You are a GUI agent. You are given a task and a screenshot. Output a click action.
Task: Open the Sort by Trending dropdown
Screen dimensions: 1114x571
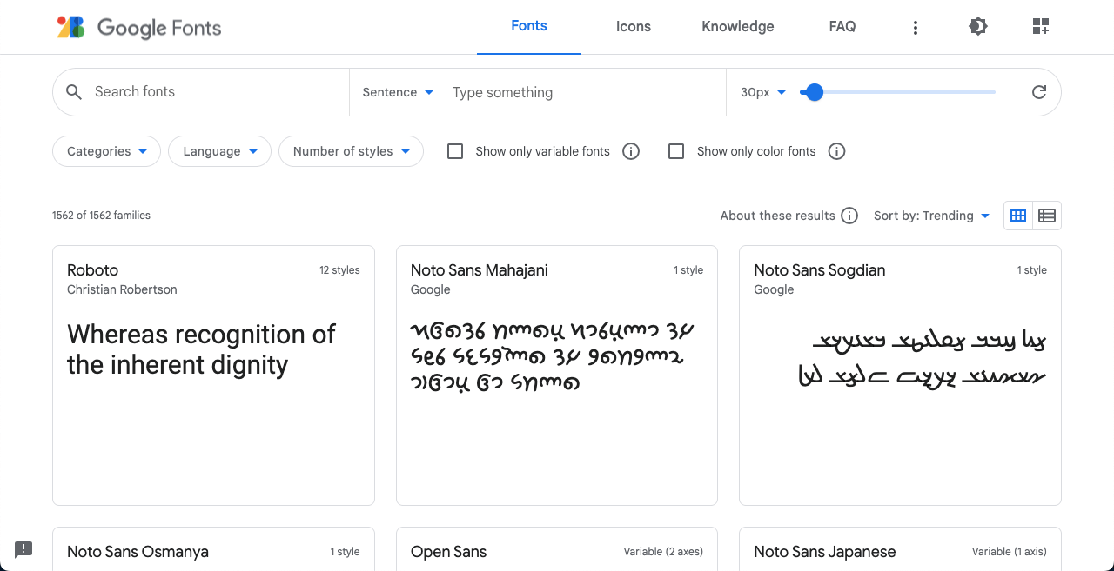pyautogui.click(x=932, y=216)
